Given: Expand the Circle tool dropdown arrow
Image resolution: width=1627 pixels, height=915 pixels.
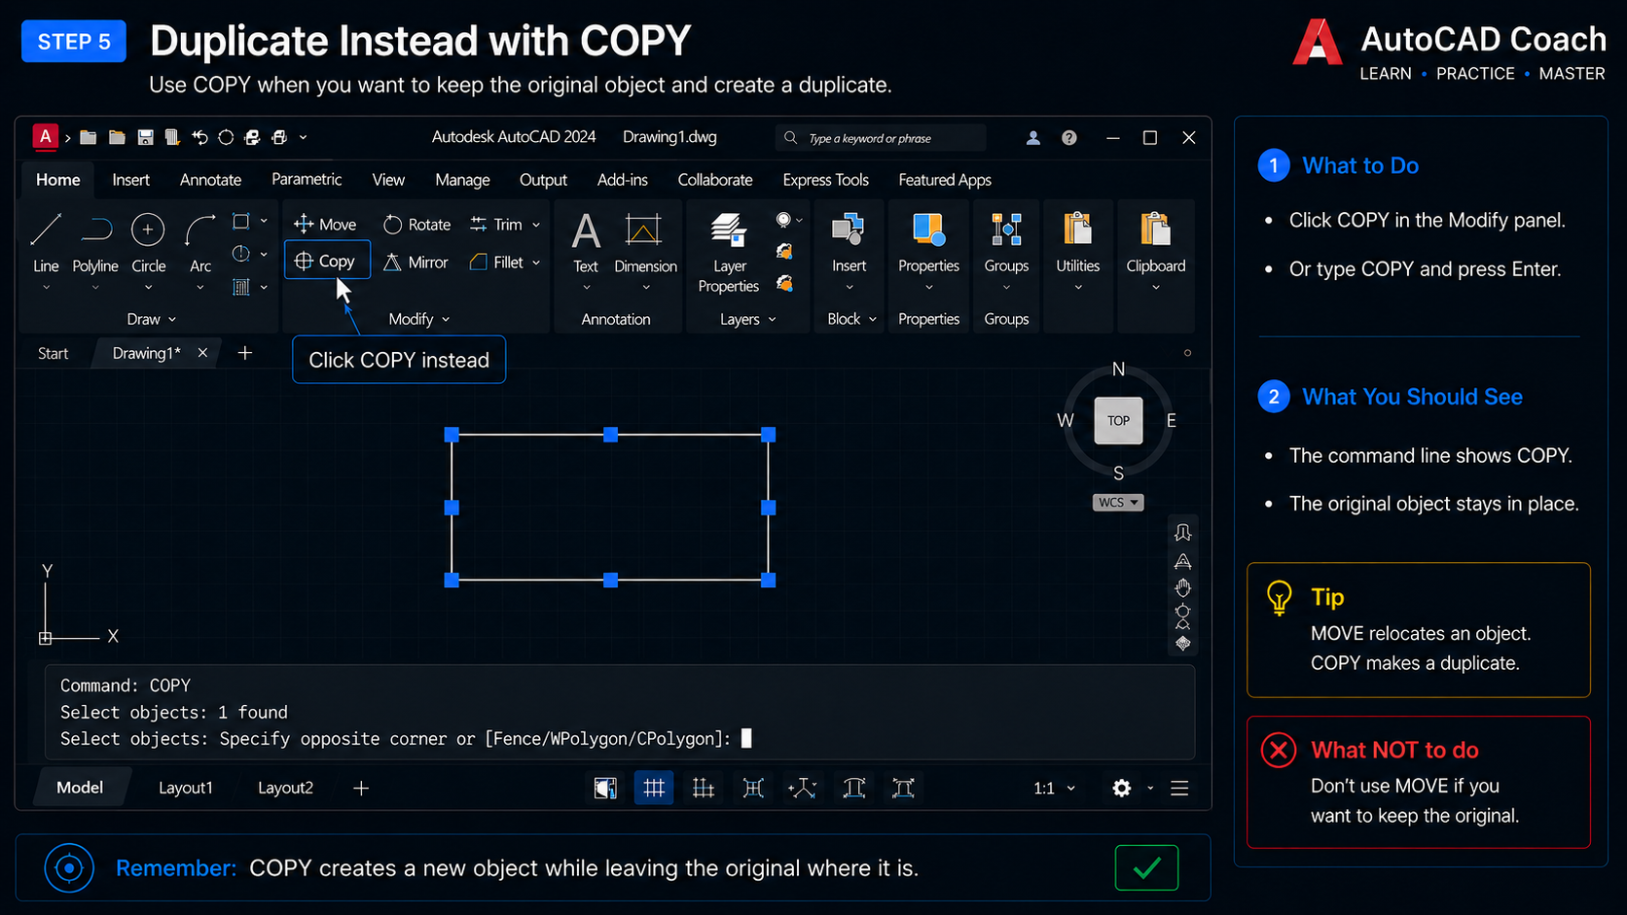Looking at the screenshot, I should [148, 288].
